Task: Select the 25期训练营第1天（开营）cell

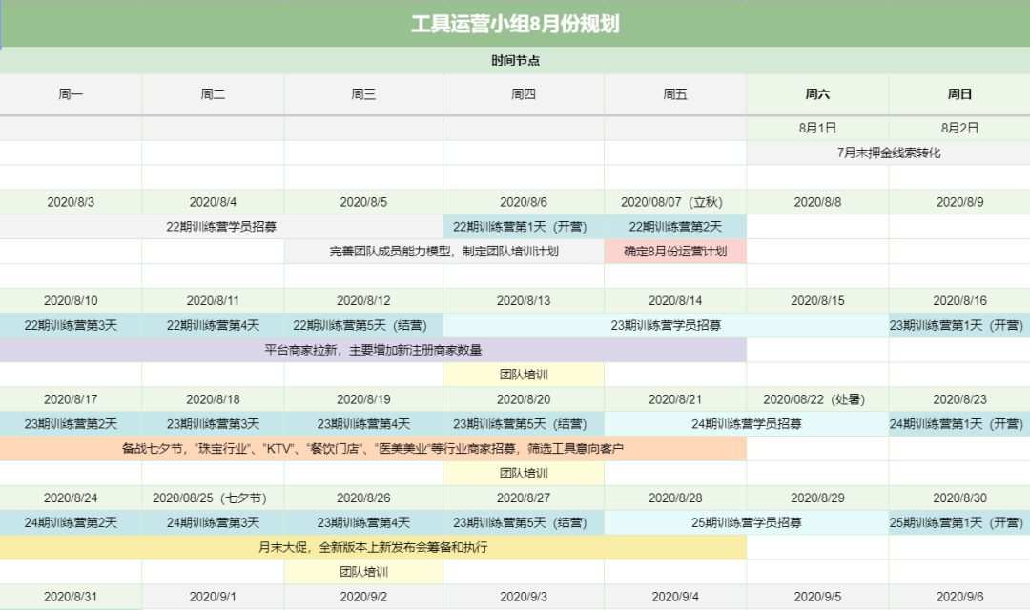Action: coord(958,522)
